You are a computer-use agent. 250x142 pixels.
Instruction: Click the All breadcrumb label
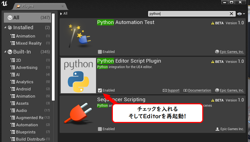65,13
